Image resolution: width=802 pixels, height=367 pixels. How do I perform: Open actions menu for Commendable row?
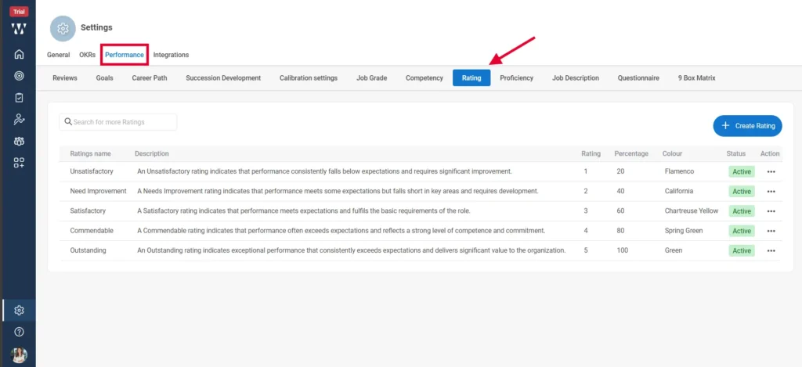click(x=771, y=231)
